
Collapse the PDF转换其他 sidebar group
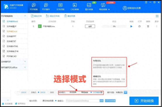click(25, 16)
